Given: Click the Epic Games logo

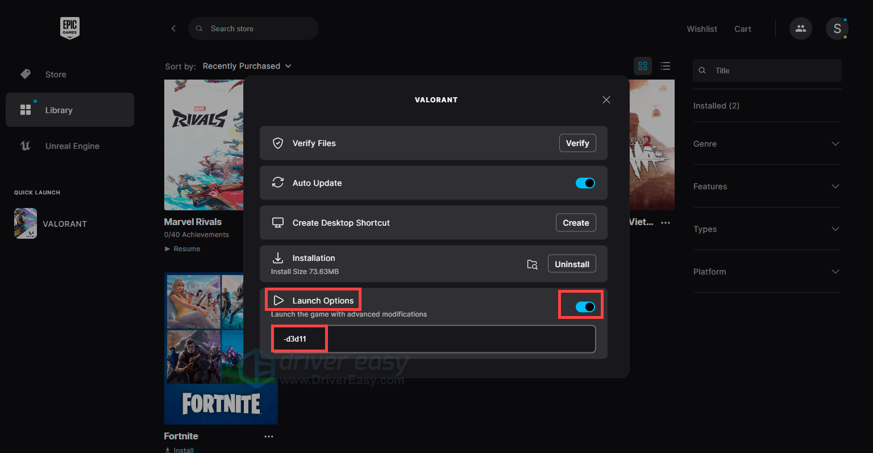Looking at the screenshot, I should tap(69, 27).
